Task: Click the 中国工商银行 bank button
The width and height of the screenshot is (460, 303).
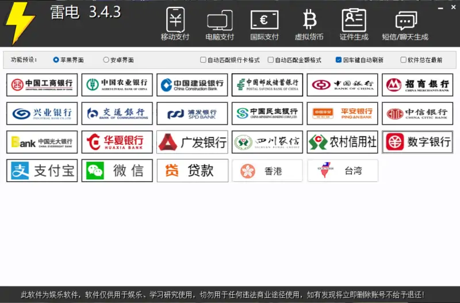Action: point(42,85)
